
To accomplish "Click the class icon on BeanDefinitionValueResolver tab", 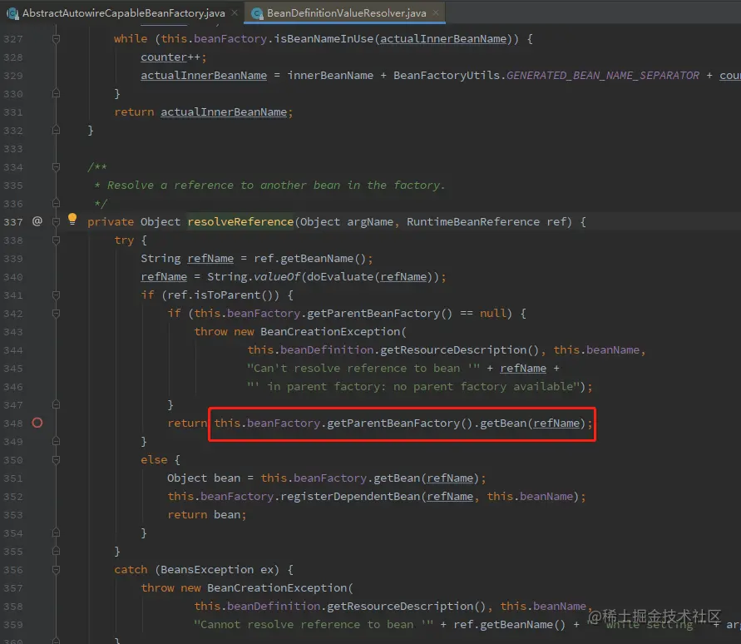I will click(257, 13).
